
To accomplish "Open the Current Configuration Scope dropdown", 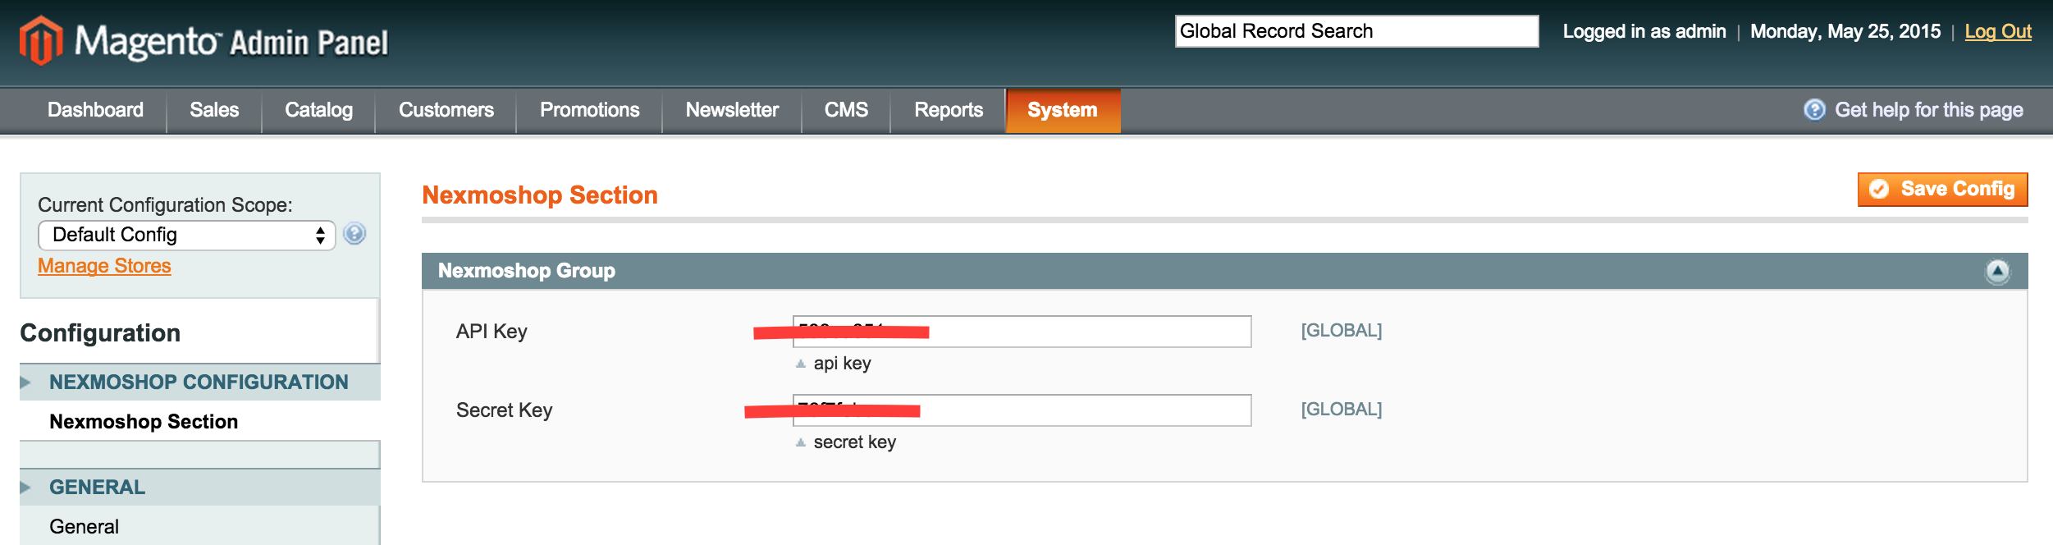I will (187, 235).
